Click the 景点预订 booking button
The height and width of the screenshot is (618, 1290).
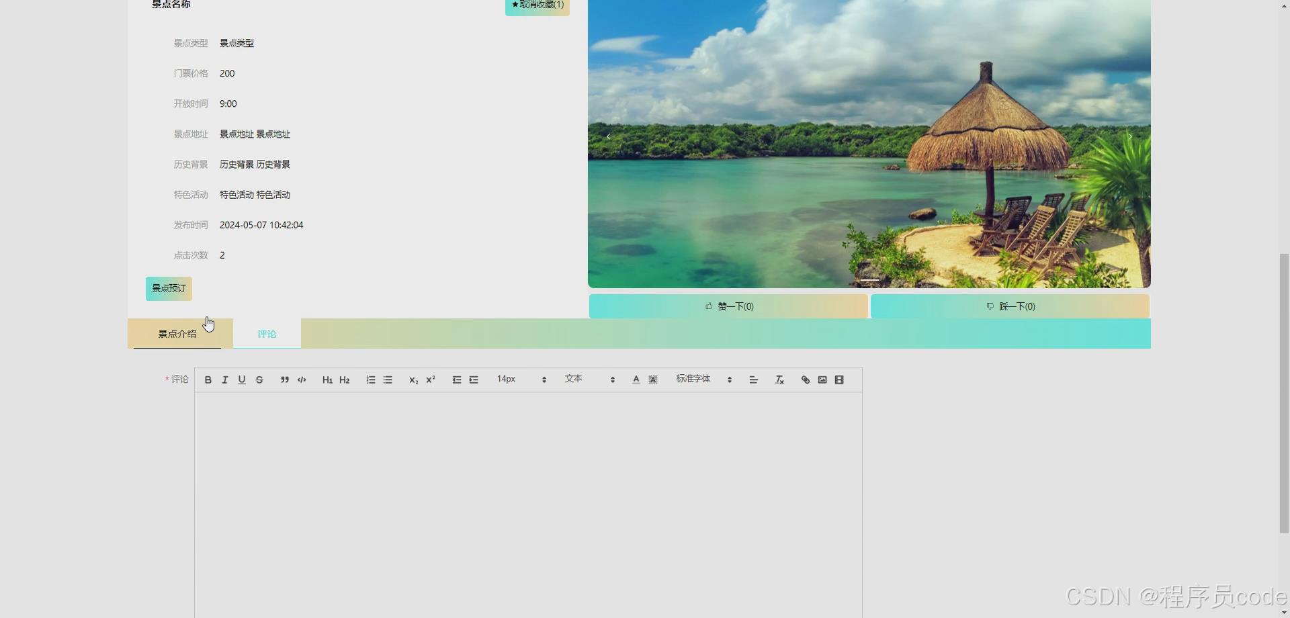point(169,289)
